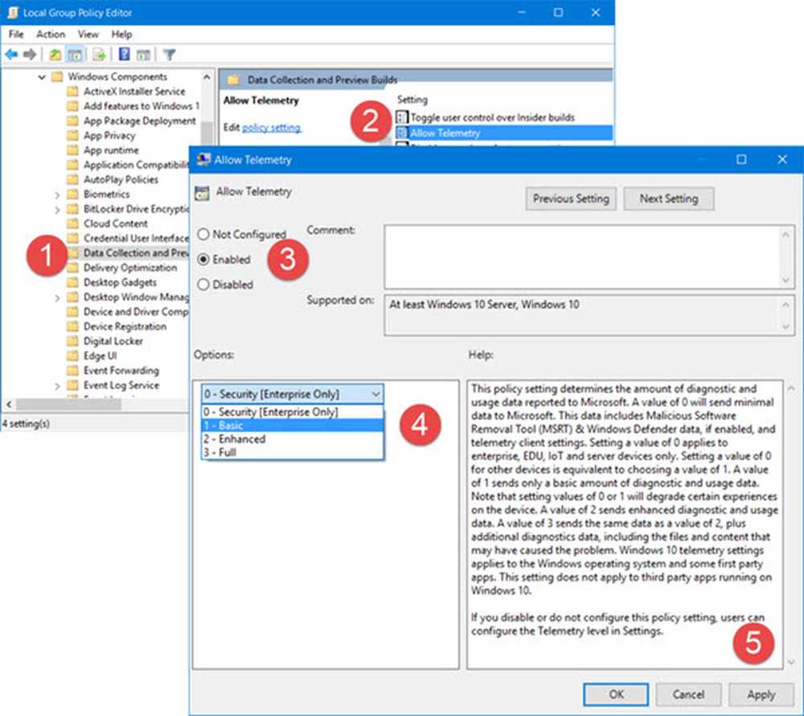Open the Help toolbar icon
Screen dimensions: 804x716
[x=124, y=54]
